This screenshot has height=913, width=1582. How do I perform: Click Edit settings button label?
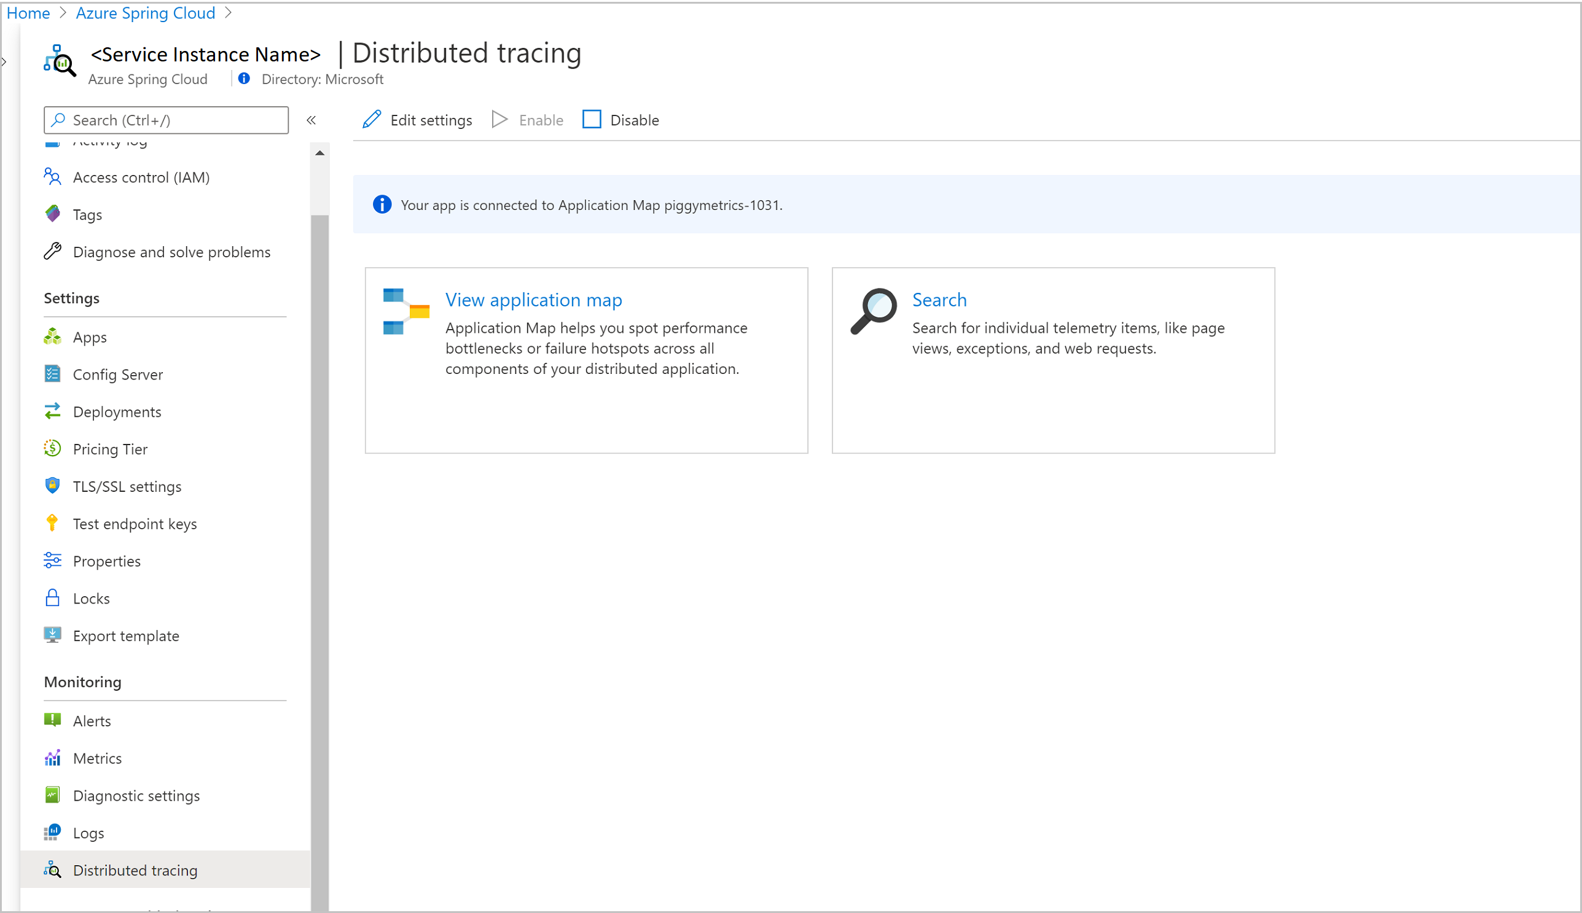[431, 120]
